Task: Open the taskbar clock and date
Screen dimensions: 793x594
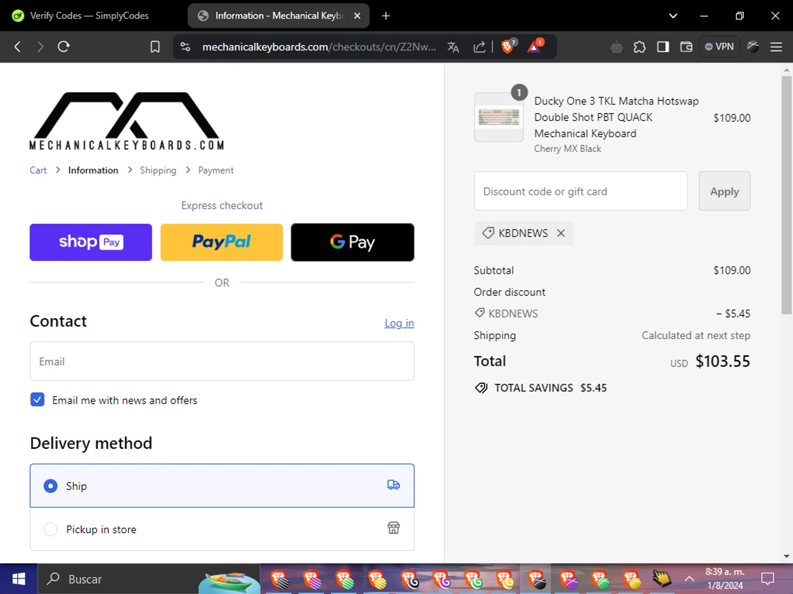Action: tap(725, 579)
